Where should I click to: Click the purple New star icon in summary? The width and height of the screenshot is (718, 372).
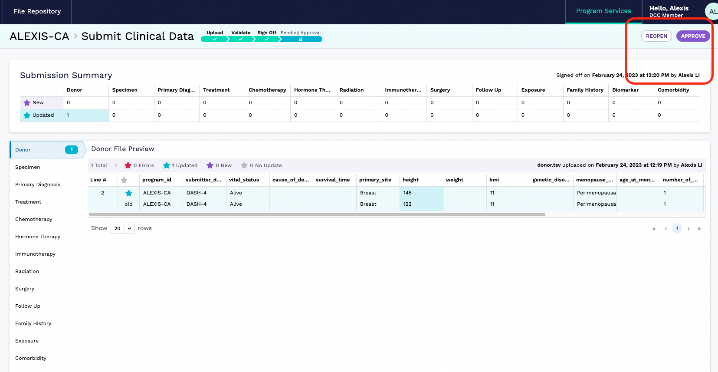[x=27, y=103]
